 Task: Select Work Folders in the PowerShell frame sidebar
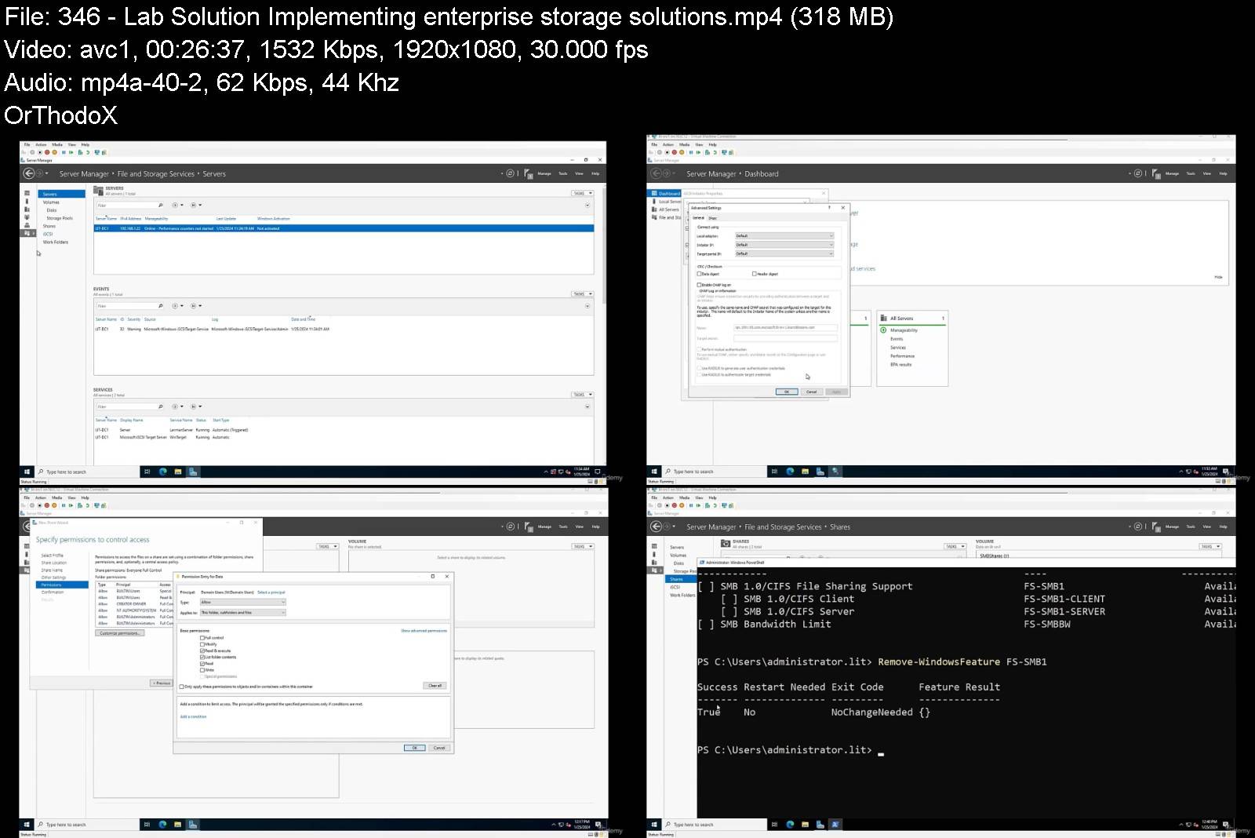(x=682, y=595)
